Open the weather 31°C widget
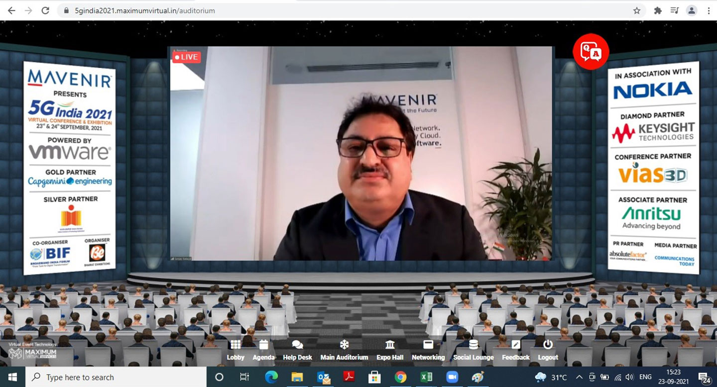Viewport: 717px width, 387px height. tap(551, 377)
